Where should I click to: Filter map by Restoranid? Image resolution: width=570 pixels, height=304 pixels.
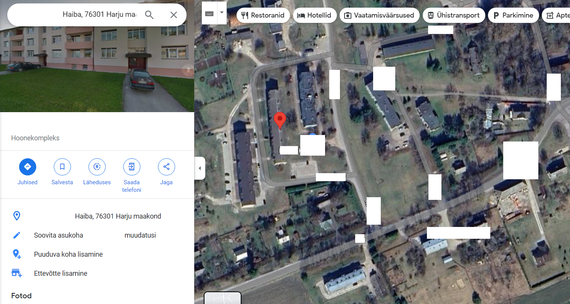(x=263, y=15)
